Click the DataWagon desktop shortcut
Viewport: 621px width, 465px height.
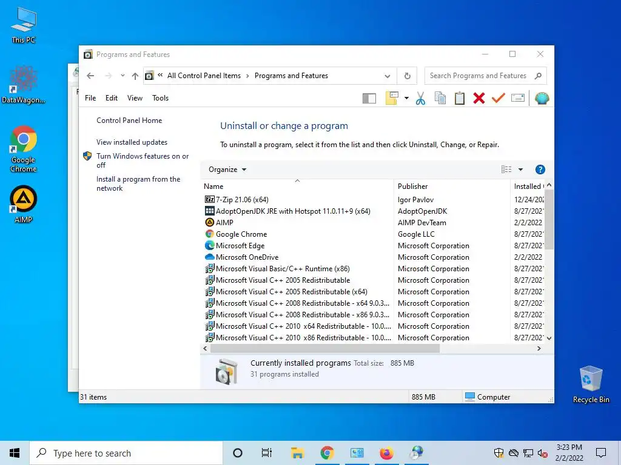pyautogui.click(x=24, y=85)
